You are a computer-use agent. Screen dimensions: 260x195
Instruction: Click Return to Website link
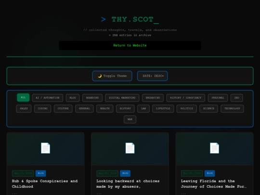click(130, 45)
